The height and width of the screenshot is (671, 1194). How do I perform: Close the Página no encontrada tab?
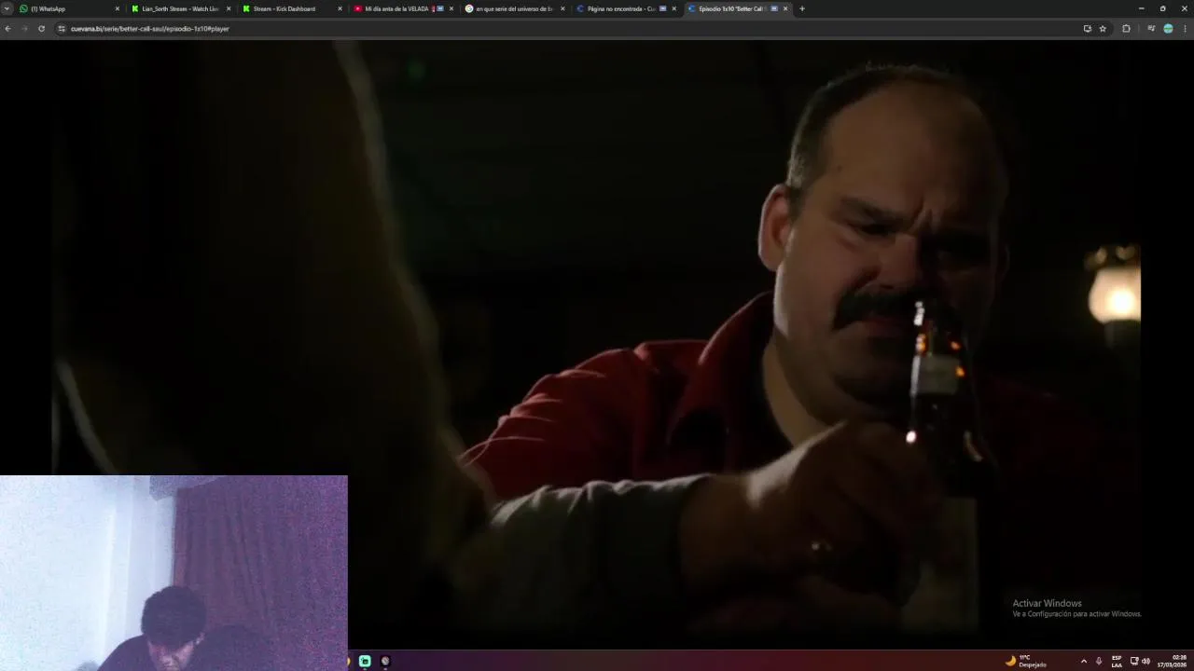click(x=673, y=8)
